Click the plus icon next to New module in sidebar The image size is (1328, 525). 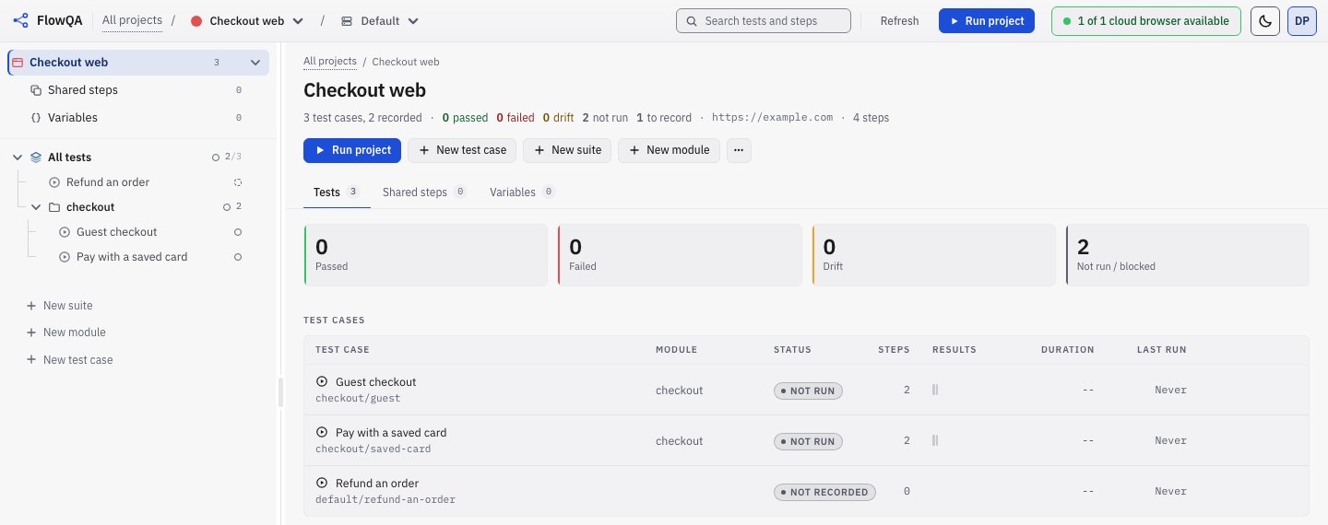(31, 332)
